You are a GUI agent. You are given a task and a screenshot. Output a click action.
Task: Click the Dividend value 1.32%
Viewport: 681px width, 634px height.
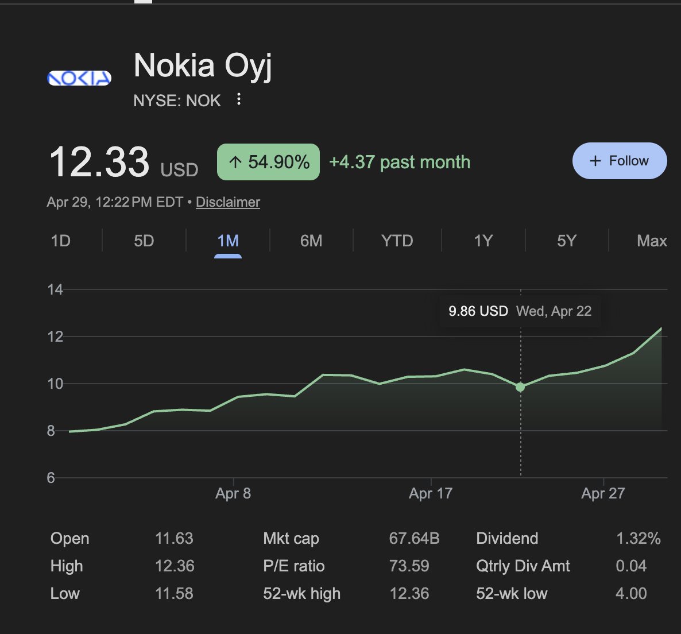639,539
